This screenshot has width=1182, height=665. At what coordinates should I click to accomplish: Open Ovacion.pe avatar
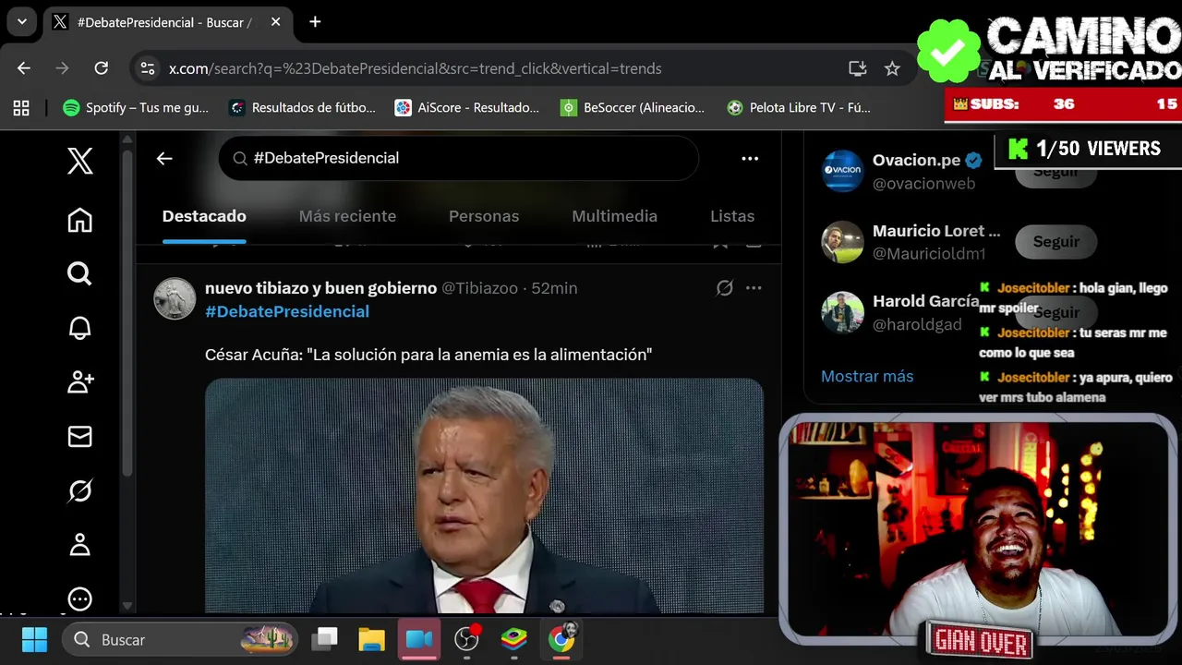(x=842, y=171)
